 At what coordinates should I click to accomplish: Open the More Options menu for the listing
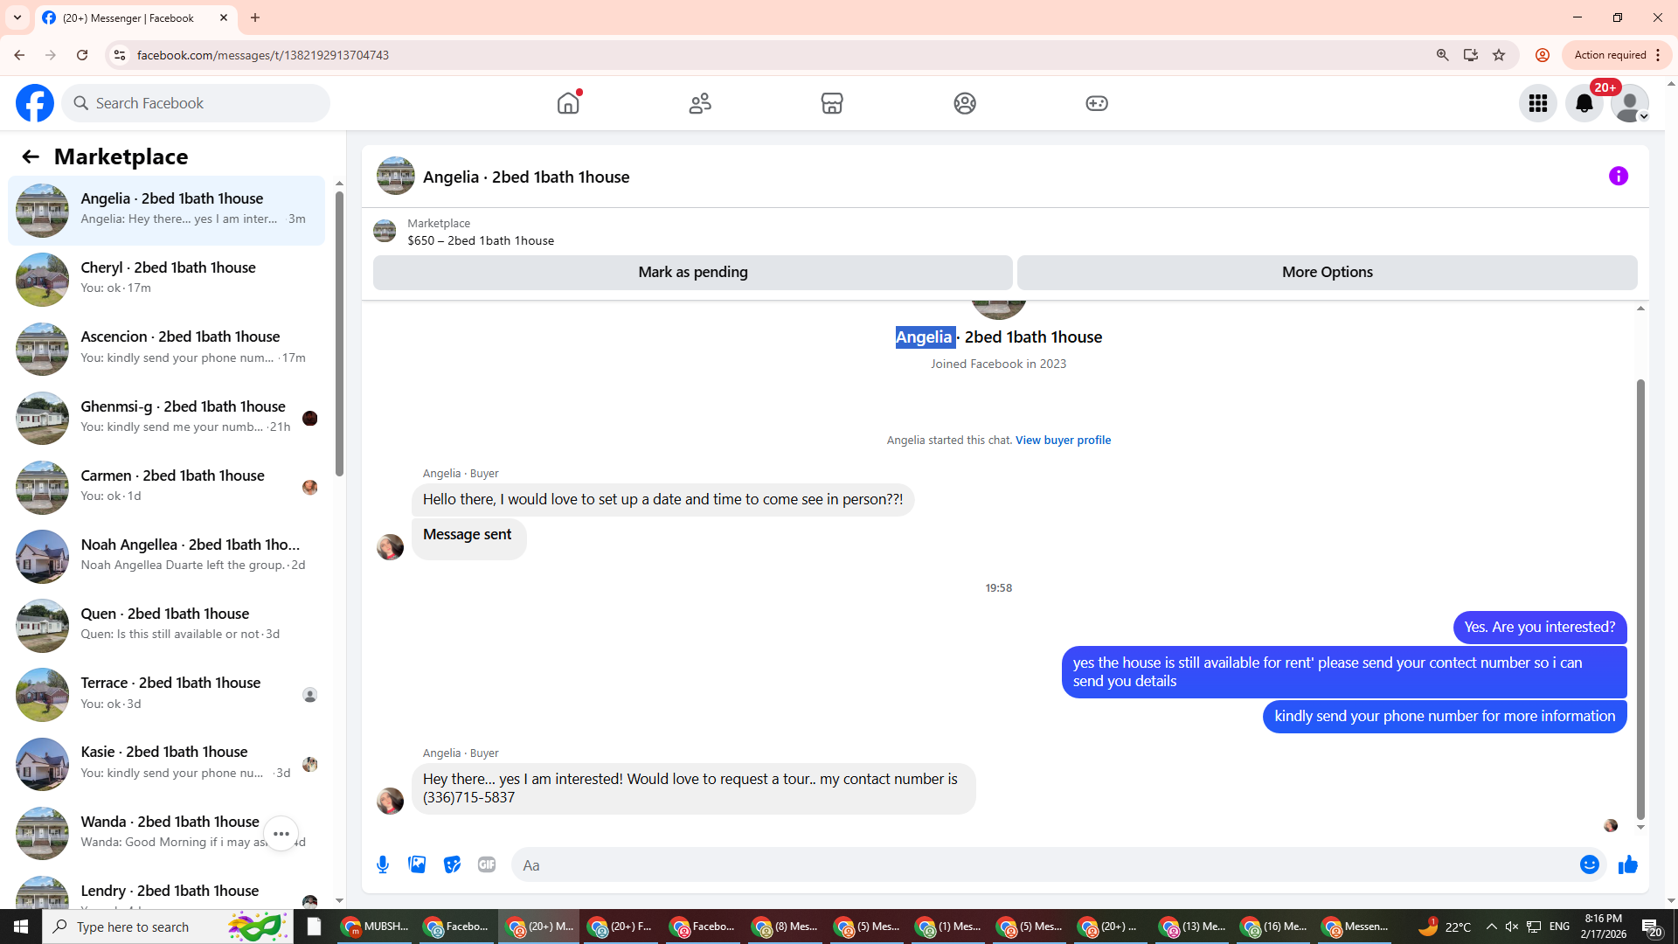point(1327,272)
